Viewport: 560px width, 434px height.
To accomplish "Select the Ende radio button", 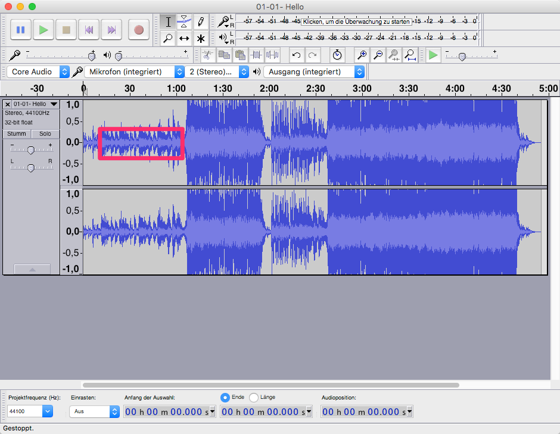I will [225, 397].
